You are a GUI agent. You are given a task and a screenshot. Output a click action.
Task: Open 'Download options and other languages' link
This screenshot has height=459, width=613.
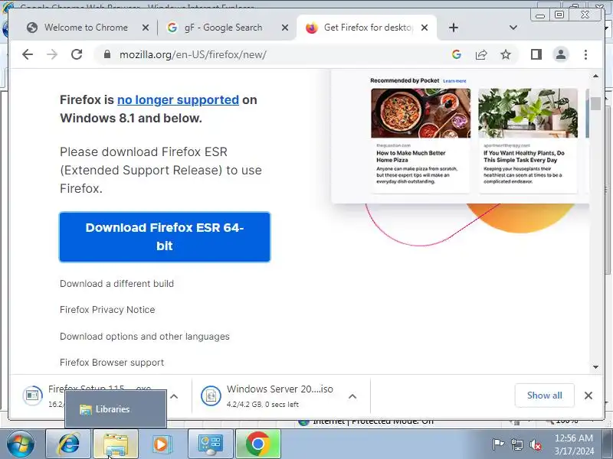pos(145,337)
